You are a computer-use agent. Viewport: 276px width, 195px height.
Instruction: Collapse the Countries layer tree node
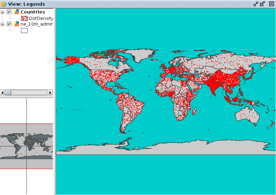[x=2, y=12]
